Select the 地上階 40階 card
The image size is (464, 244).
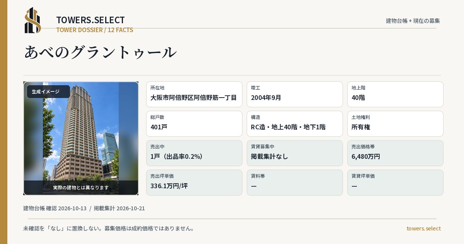coord(395,94)
